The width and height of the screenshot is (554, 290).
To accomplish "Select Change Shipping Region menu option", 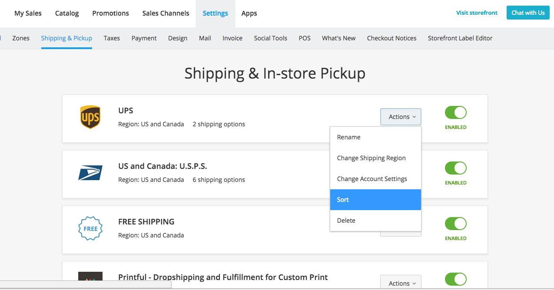I will [x=375, y=158].
